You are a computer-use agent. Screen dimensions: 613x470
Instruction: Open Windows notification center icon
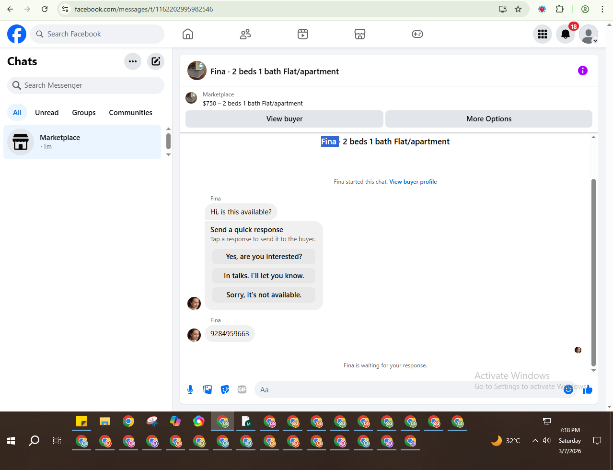[x=597, y=440]
